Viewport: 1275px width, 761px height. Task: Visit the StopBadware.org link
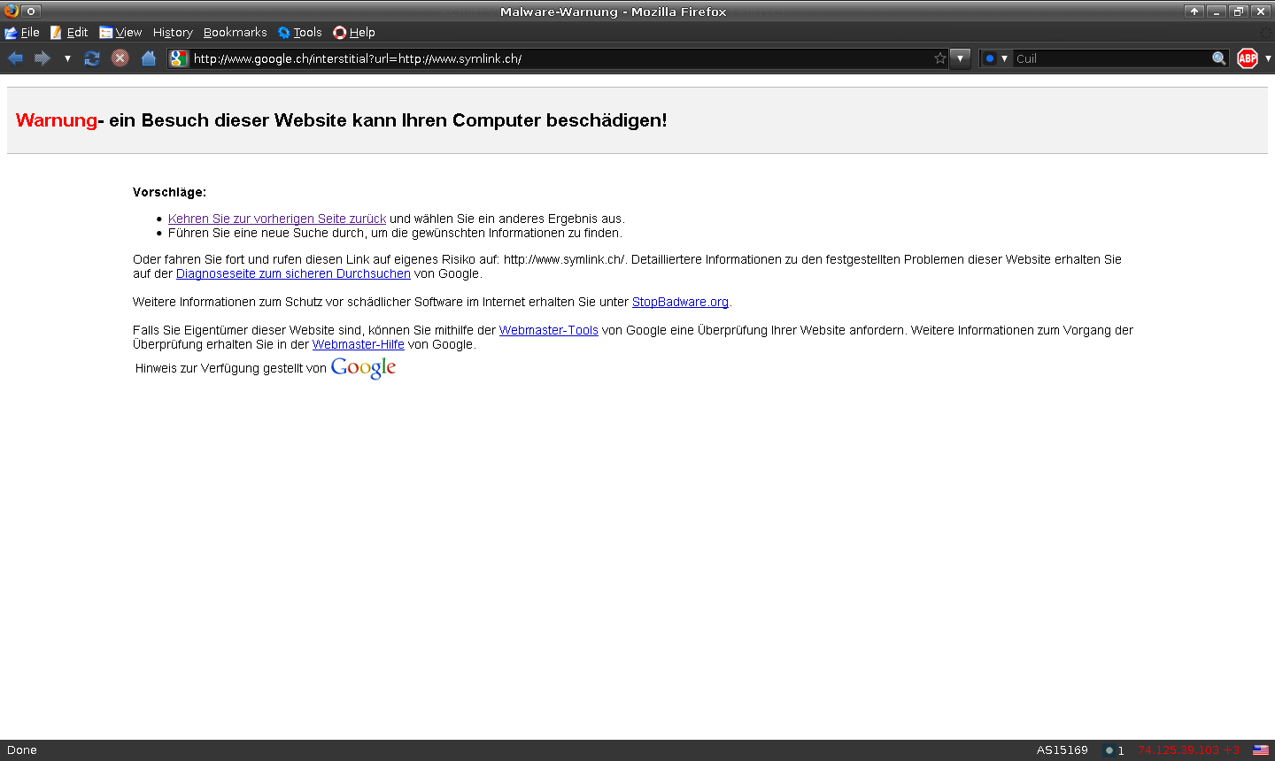click(x=680, y=302)
